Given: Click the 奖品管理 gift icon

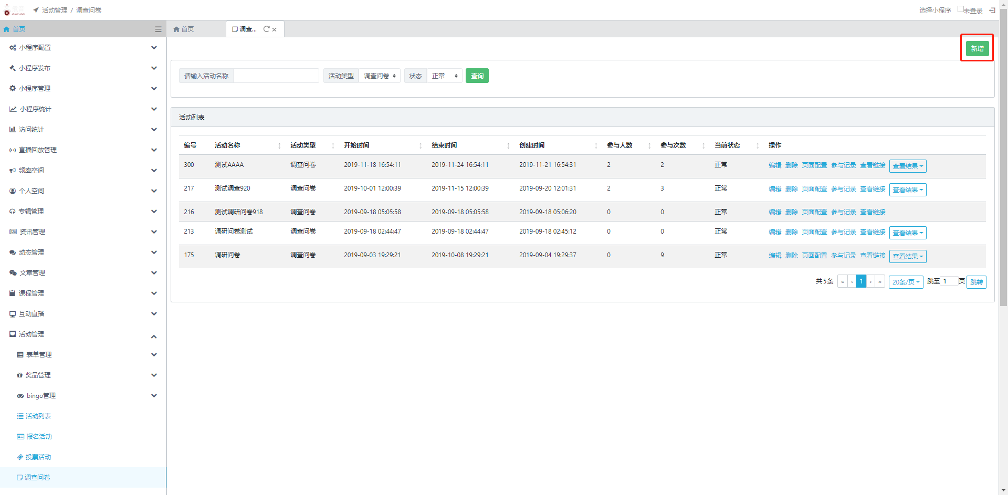Looking at the screenshot, I should click(20, 375).
